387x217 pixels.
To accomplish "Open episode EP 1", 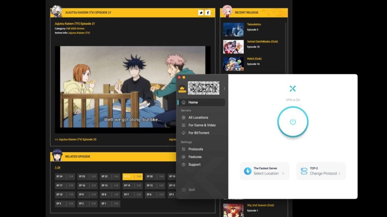I will (110, 204).
